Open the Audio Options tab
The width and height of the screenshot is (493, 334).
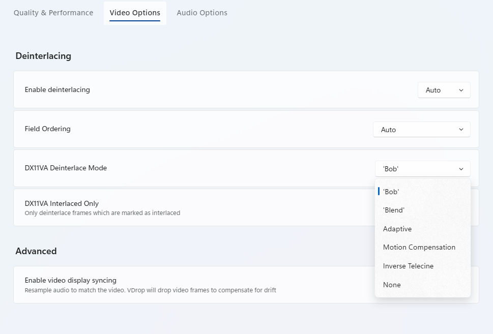pyautogui.click(x=202, y=13)
